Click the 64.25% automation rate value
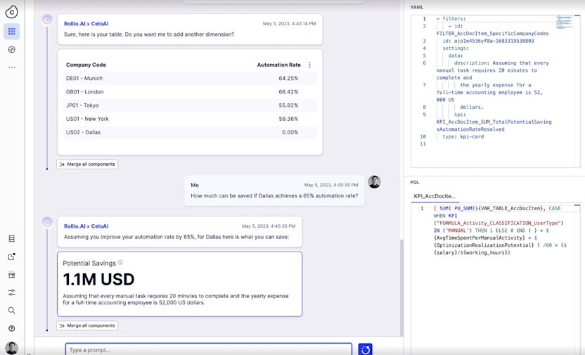This screenshot has width=585, height=355. [288, 78]
